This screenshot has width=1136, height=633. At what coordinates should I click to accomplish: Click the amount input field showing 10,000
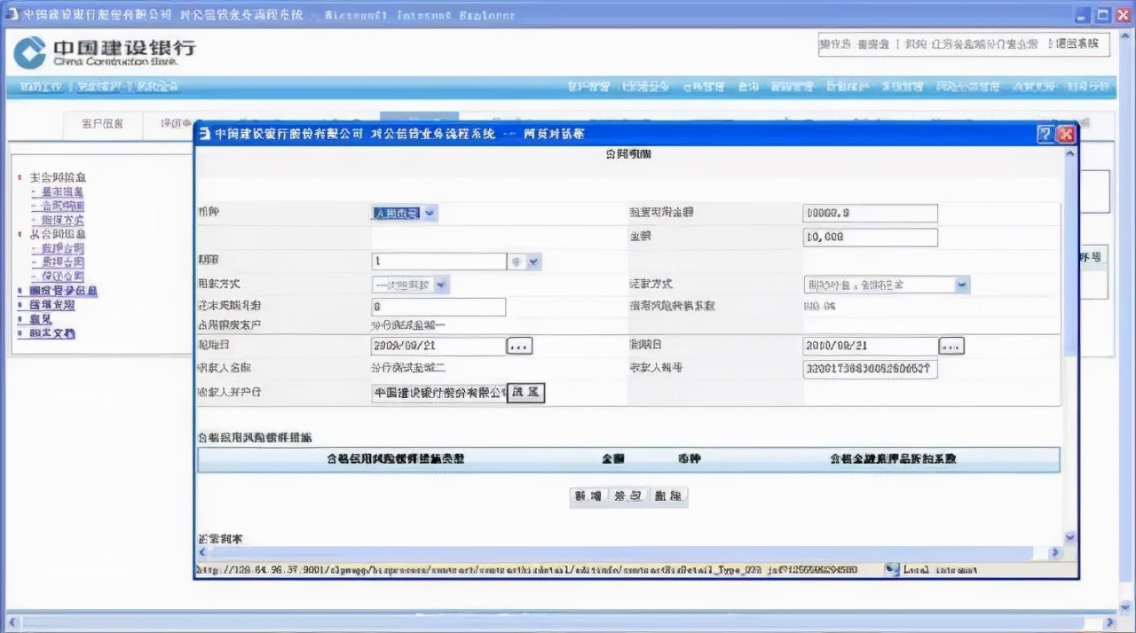tap(870, 238)
